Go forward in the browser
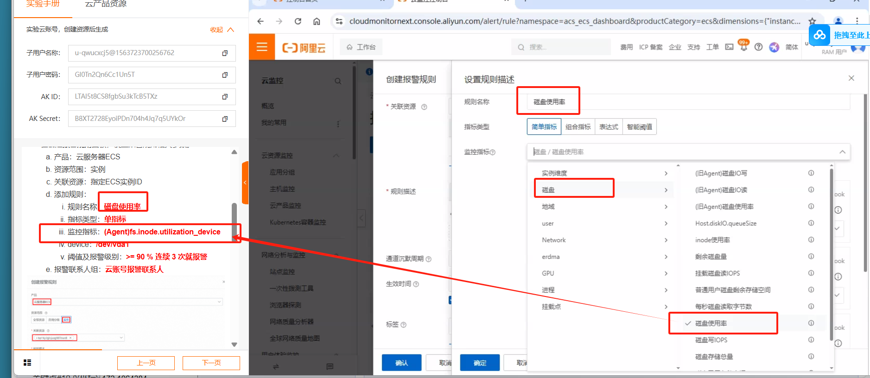Image resolution: width=870 pixels, height=378 pixels. (x=279, y=21)
